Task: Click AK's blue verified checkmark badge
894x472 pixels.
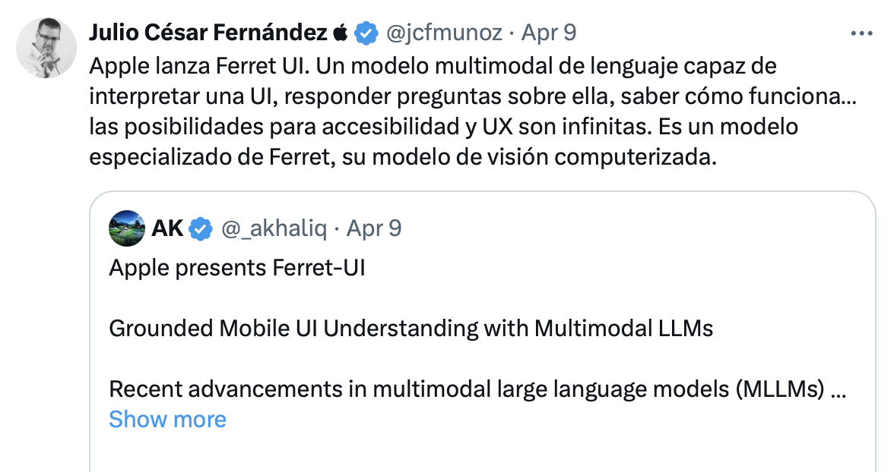Action: tap(200, 228)
